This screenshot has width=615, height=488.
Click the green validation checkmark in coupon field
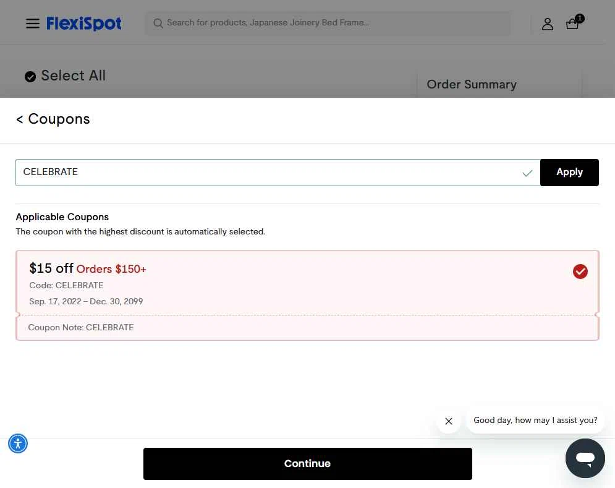click(527, 173)
